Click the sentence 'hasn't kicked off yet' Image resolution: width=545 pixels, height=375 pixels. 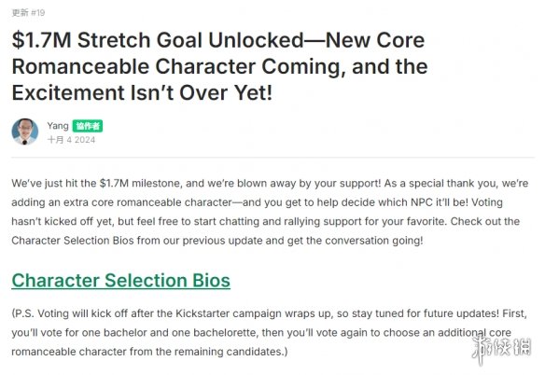click(63, 221)
